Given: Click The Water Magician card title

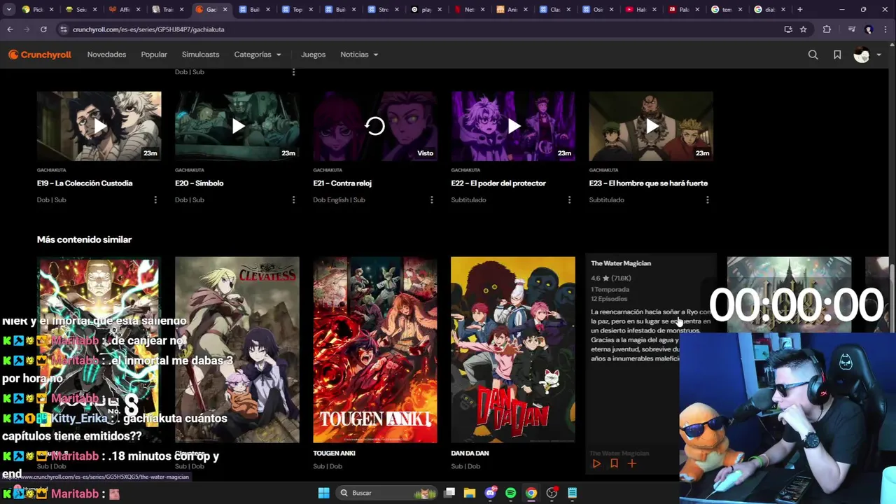Looking at the screenshot, I should point(621,263).
